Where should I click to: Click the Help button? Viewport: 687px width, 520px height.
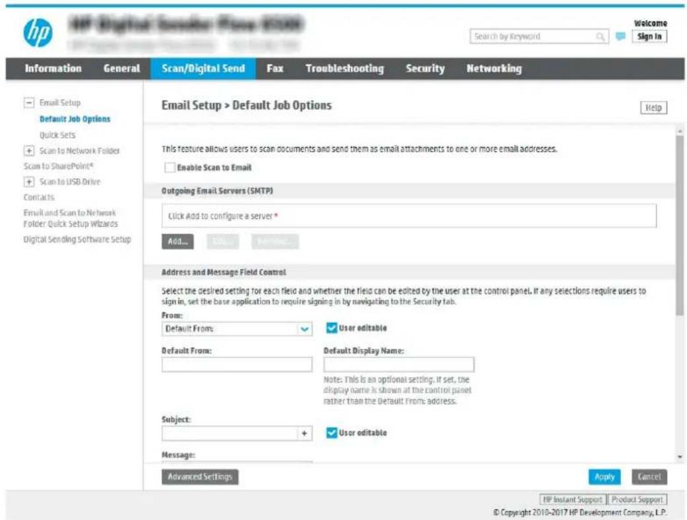coord(653,107)
